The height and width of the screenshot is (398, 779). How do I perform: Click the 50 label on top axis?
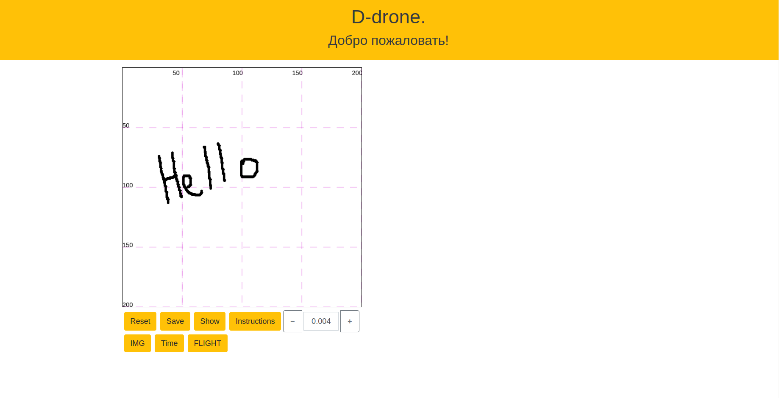pyautogui.click(x=176, y=73)
